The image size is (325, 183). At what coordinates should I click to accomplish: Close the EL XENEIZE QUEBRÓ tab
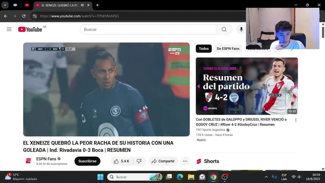pos(88,5)
